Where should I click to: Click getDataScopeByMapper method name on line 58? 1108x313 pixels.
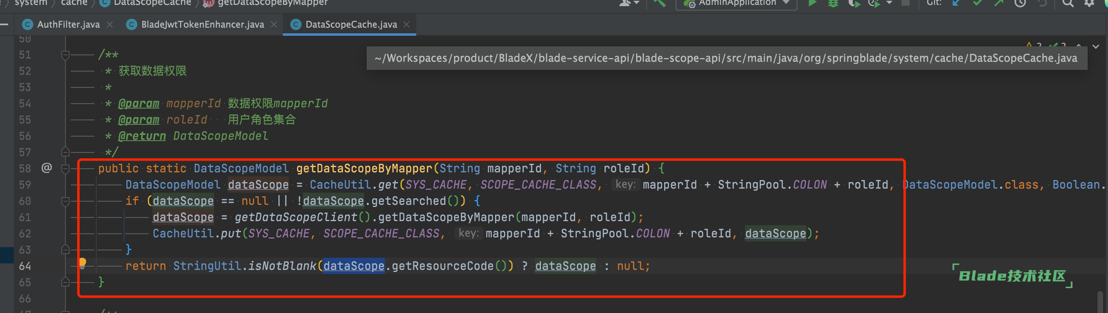point(364,169)
